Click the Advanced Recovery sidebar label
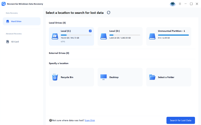 [14, 34]
